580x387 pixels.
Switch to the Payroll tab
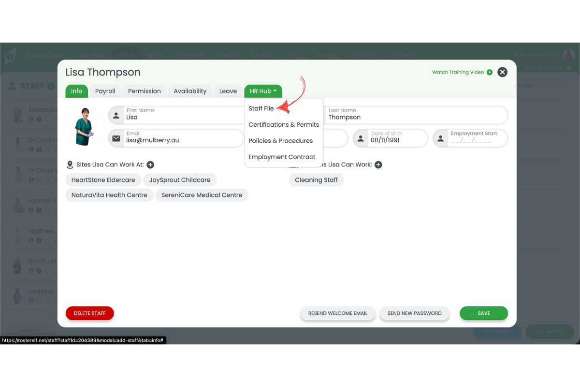point(105,91)
